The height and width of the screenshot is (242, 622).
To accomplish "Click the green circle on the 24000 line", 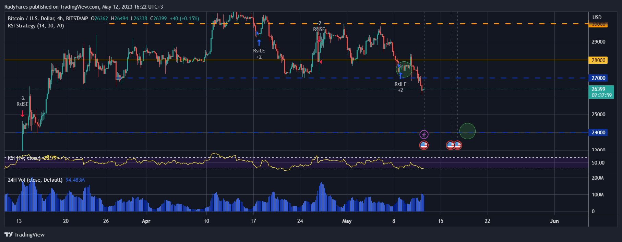I will [x=467, y=131].
